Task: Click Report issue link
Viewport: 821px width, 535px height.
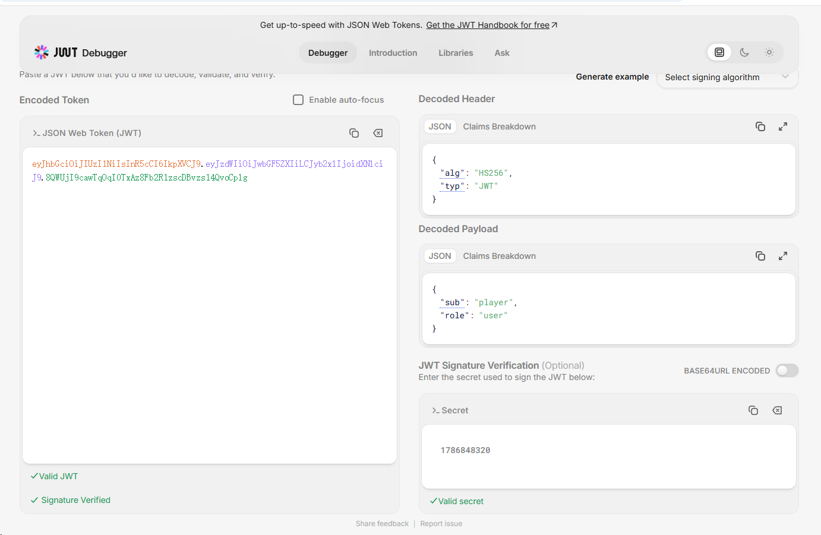Action: point(441,524)
